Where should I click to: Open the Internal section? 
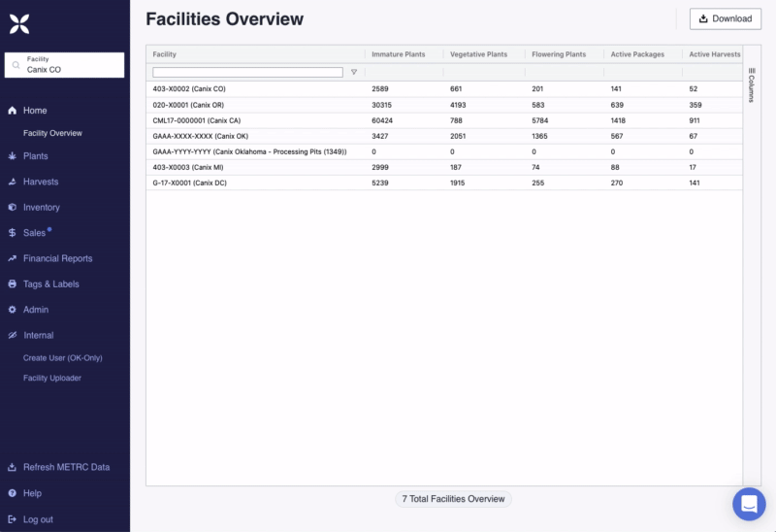coord(38,335)
